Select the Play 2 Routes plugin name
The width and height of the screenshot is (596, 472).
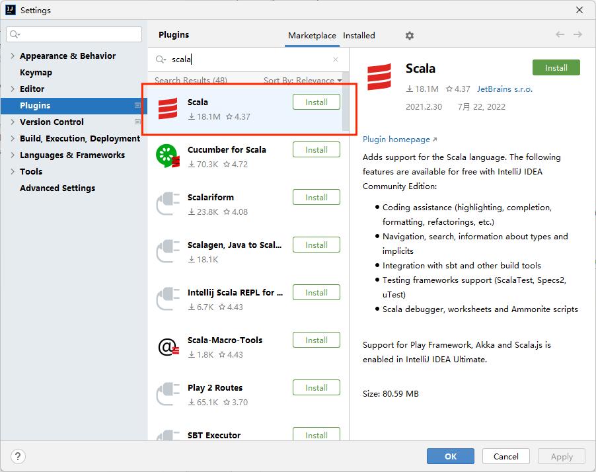click(x=215, y=387)
